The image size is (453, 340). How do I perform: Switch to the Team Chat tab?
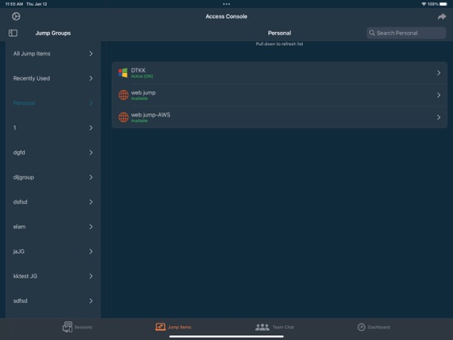274,327
